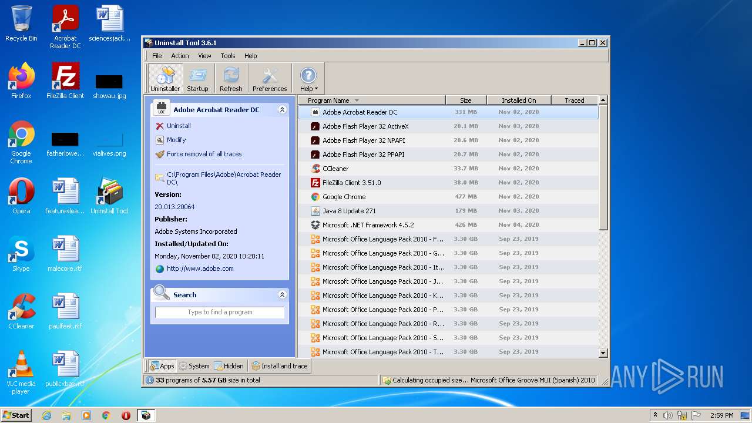Open the View menu

point(204,56)
